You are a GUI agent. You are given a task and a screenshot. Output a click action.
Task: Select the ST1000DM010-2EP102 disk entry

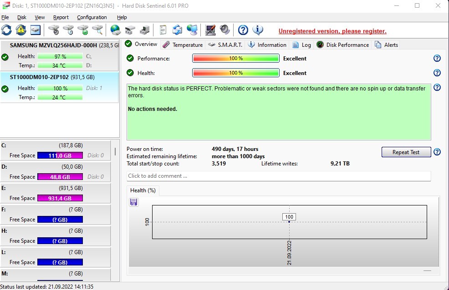[x=60, y=87]
